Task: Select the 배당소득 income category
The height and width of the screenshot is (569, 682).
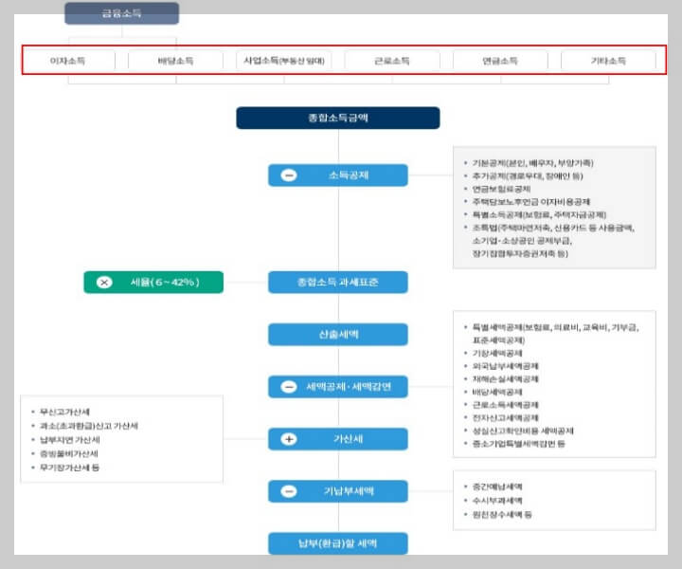Action: point(176,61)
